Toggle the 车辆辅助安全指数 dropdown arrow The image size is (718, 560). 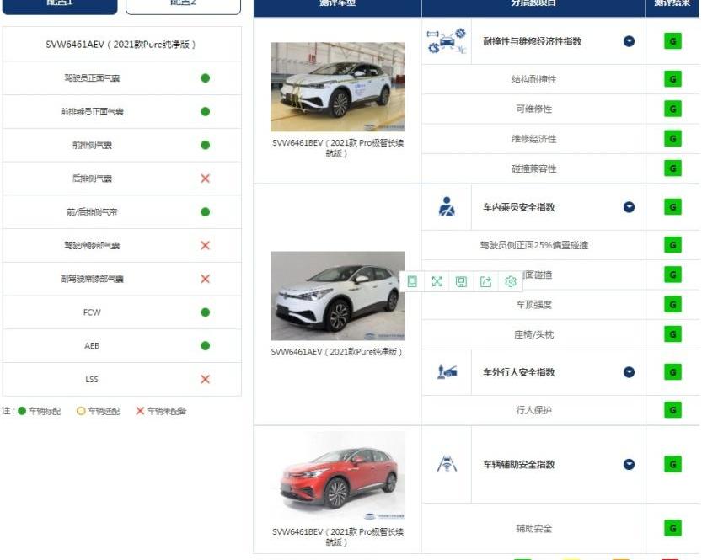click(x=630, y=464)
